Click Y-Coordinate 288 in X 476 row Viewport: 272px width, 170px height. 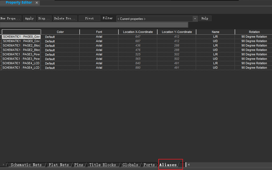pos(177,50)
